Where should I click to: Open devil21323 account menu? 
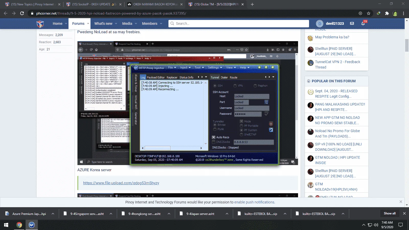[330, 24]
